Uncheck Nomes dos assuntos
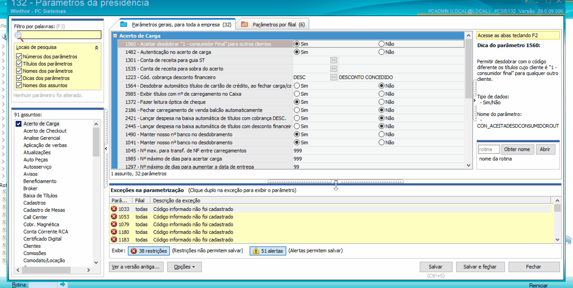 [x=19, y=85]
